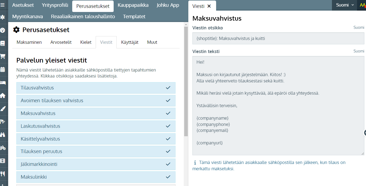Expand the Maksuvahvistus message row
This screenshot has height=186, width=366.
click(x=96, y=113)
